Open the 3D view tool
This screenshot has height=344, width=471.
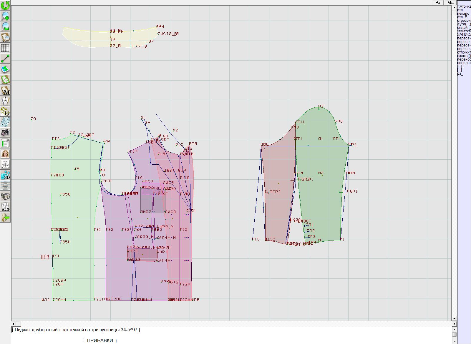5,175
